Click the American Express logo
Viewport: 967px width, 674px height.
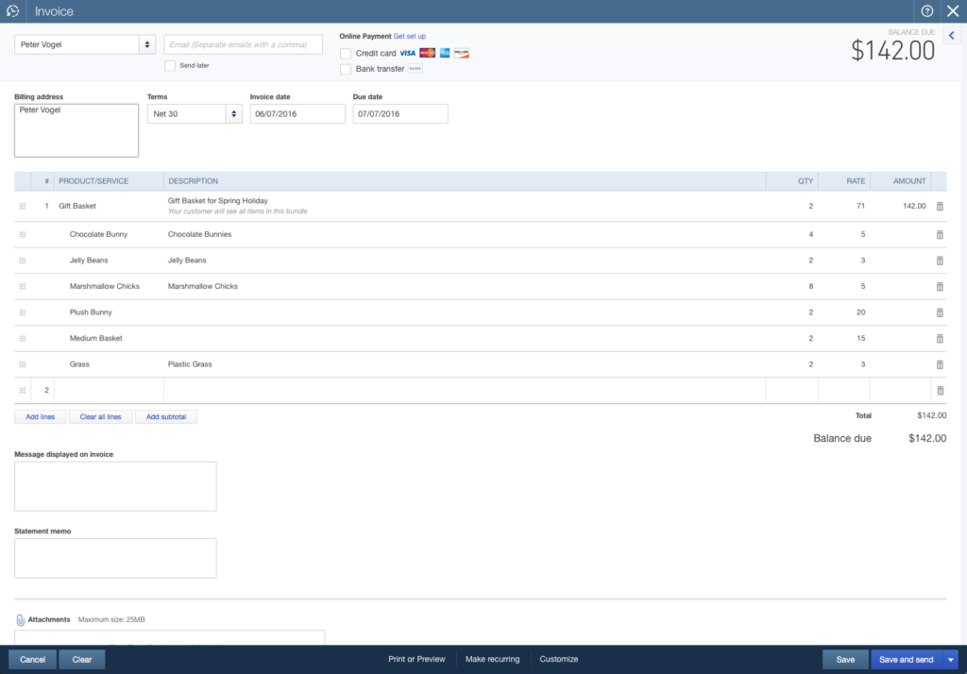pos(445,53)
